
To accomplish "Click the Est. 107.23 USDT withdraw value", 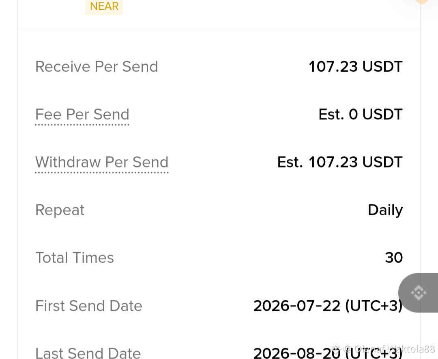I will click(340, 162).
